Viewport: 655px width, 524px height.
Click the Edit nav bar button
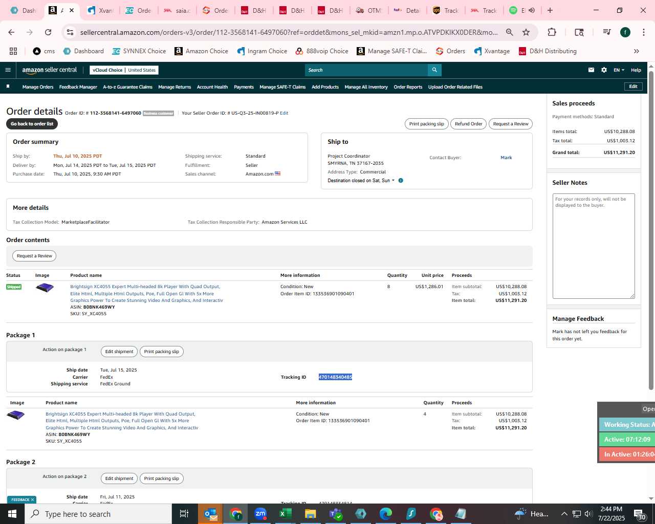[633, 86]
